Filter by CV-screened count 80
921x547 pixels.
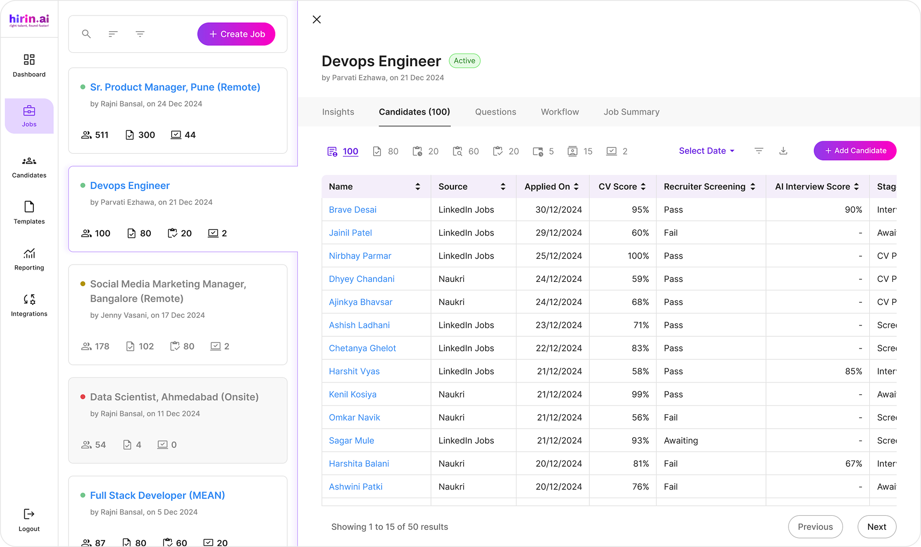tap(386, 152)
